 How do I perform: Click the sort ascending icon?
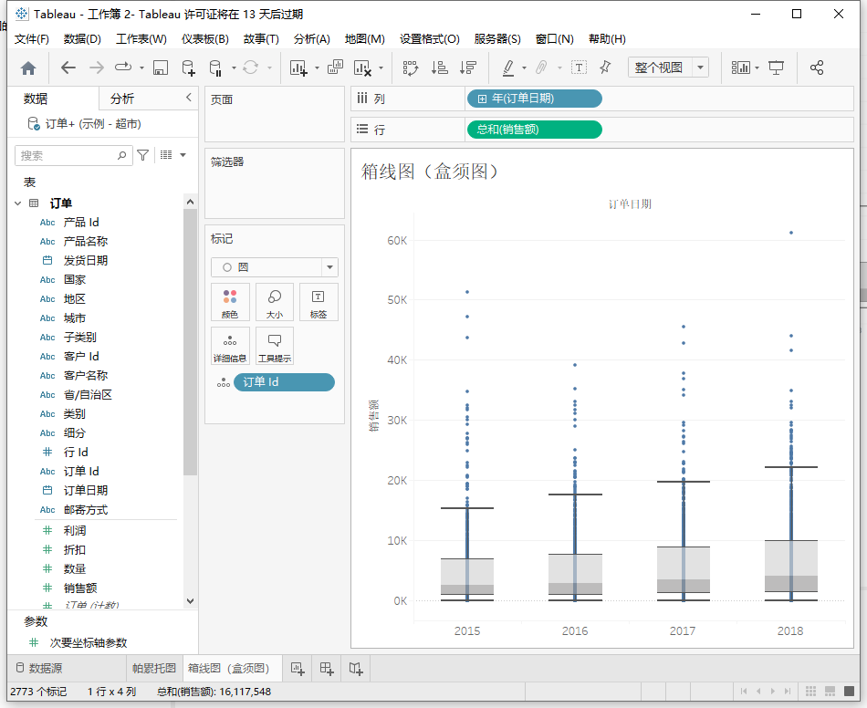pyautogui.click(x=440, y=68)
